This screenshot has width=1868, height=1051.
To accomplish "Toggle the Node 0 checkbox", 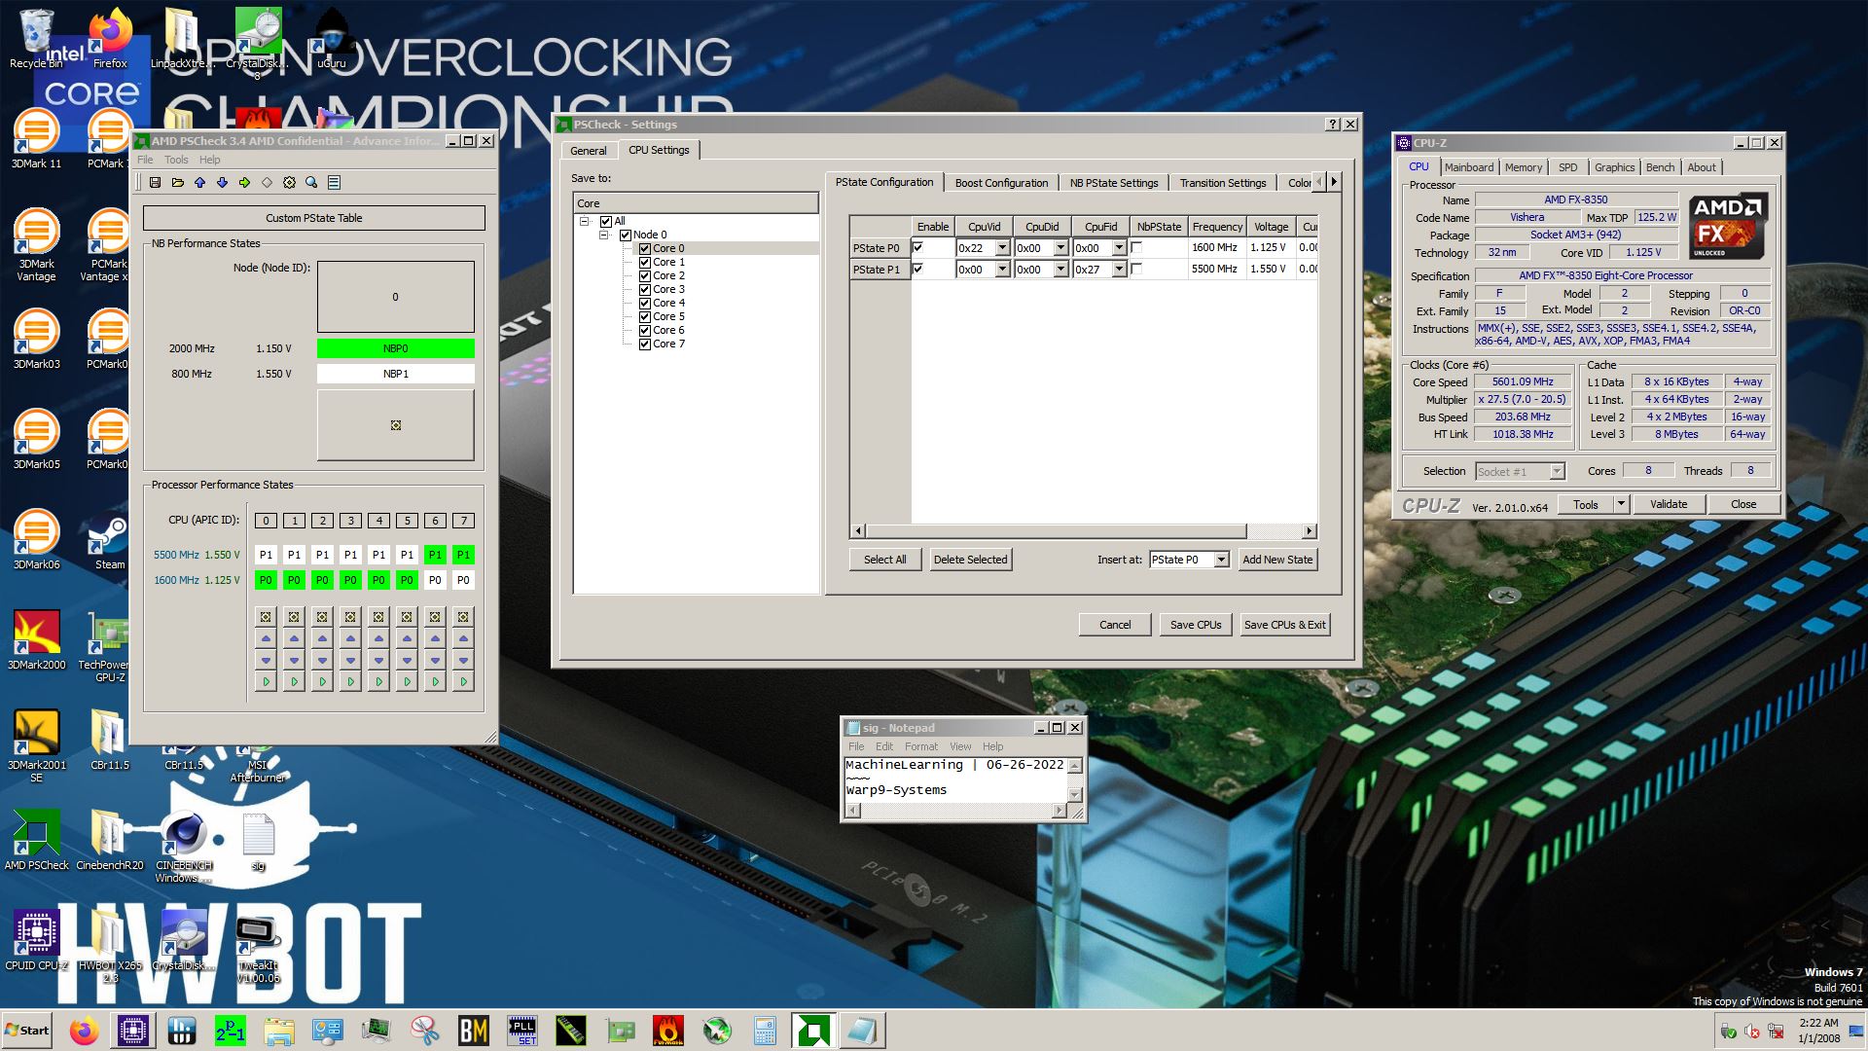I will pos(626,235).
